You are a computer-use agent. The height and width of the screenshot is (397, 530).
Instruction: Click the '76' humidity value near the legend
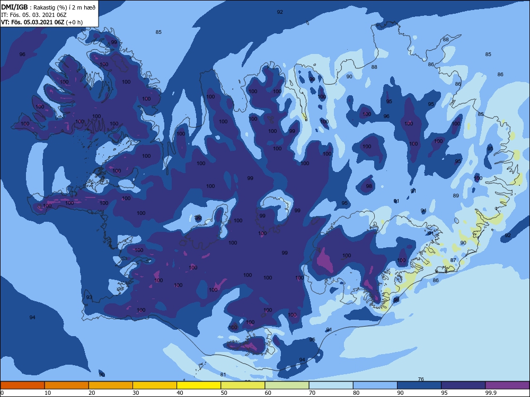point(421,379)
